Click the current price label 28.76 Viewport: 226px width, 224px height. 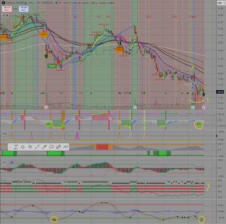click(x=220, y=92)
